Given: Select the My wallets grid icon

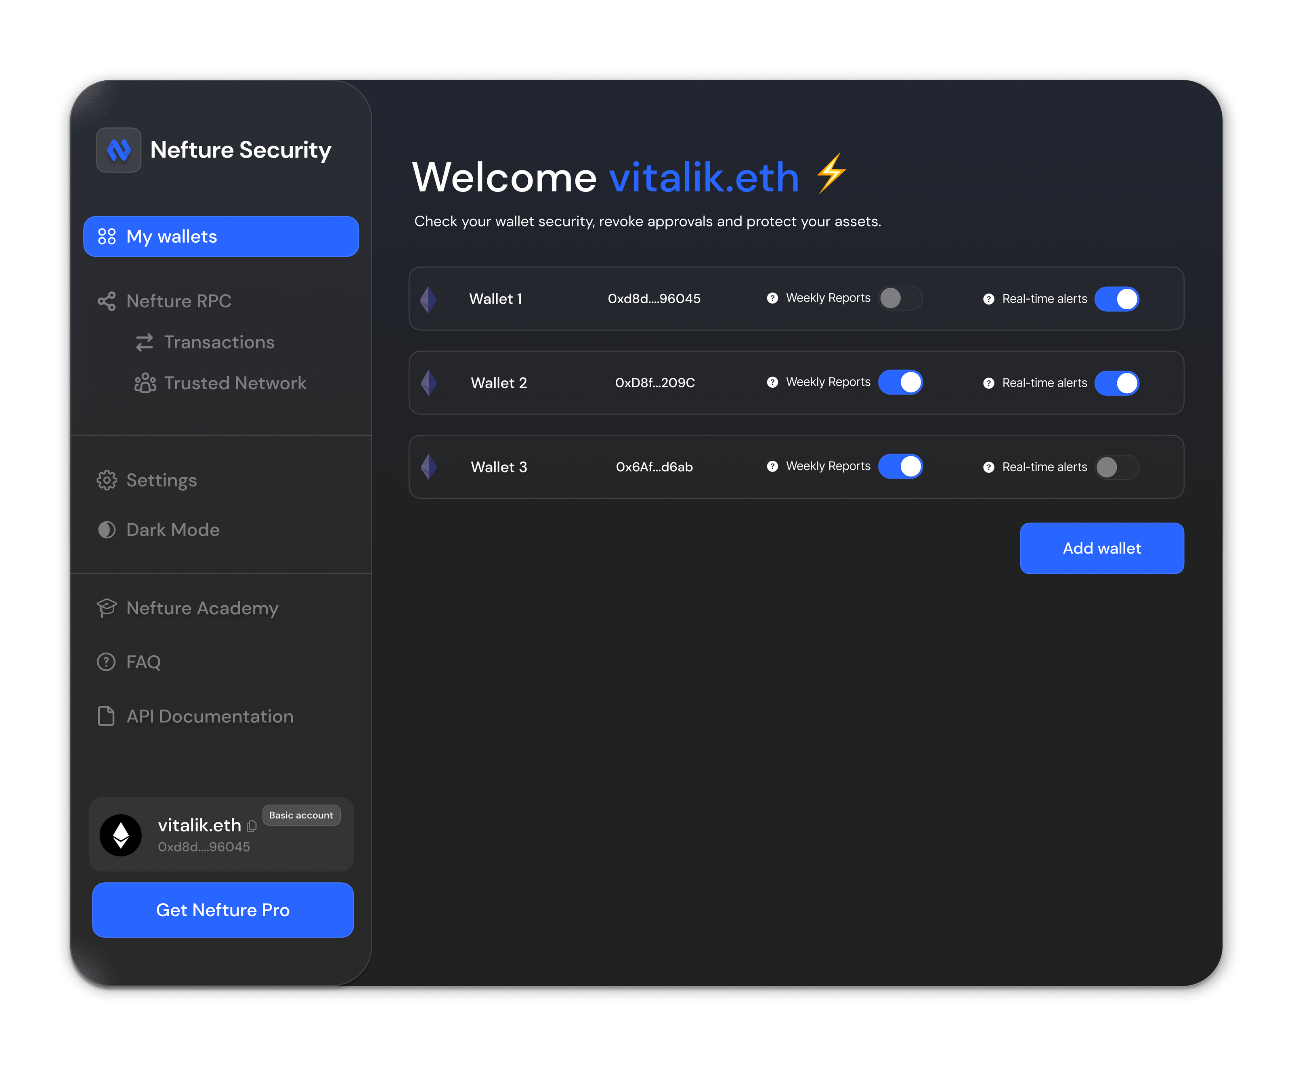Looking at the screenshot, I should click(107, 236).
